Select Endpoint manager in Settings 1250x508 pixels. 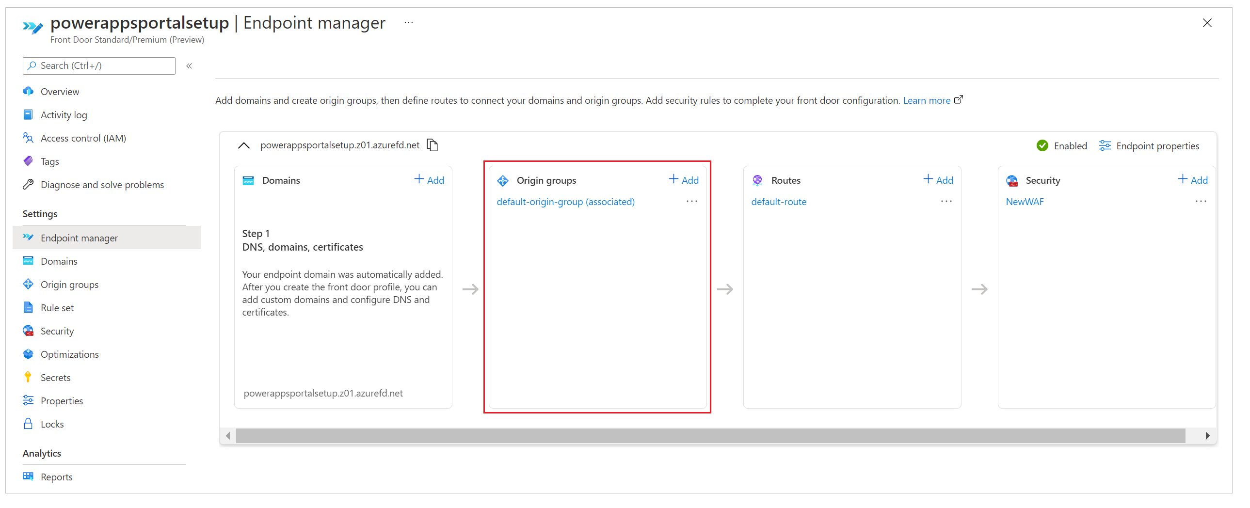(x=107, y=238)
